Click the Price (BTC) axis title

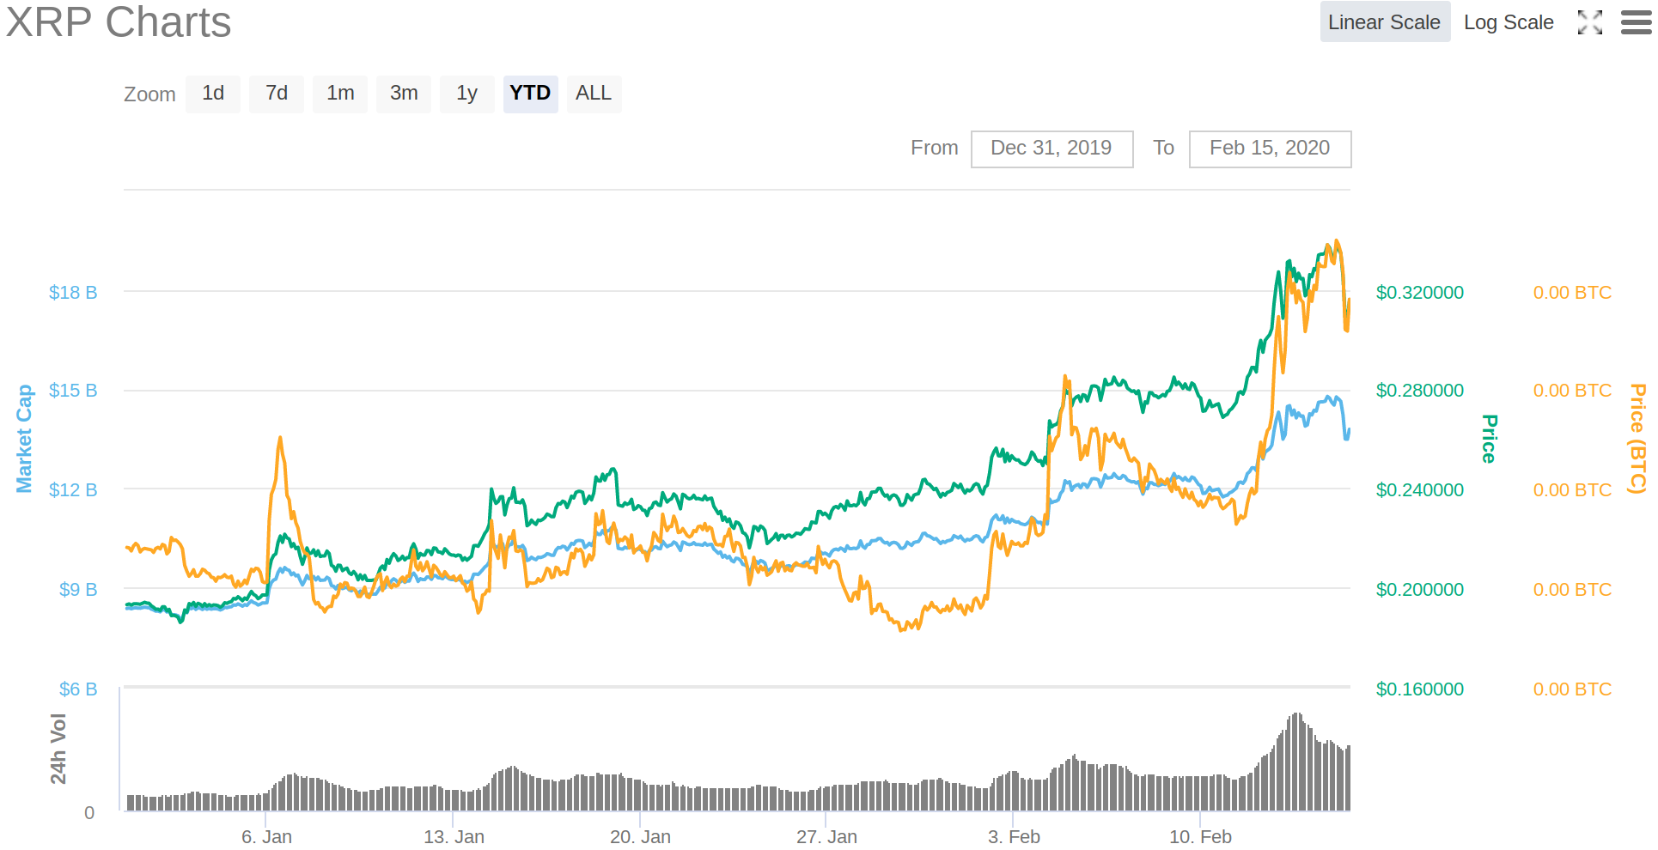(1638, 439)
